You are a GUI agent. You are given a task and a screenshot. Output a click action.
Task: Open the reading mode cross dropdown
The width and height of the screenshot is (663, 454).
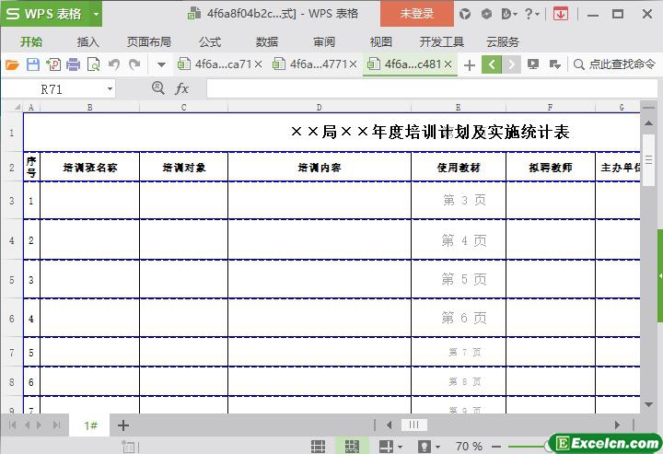(390, 446)
